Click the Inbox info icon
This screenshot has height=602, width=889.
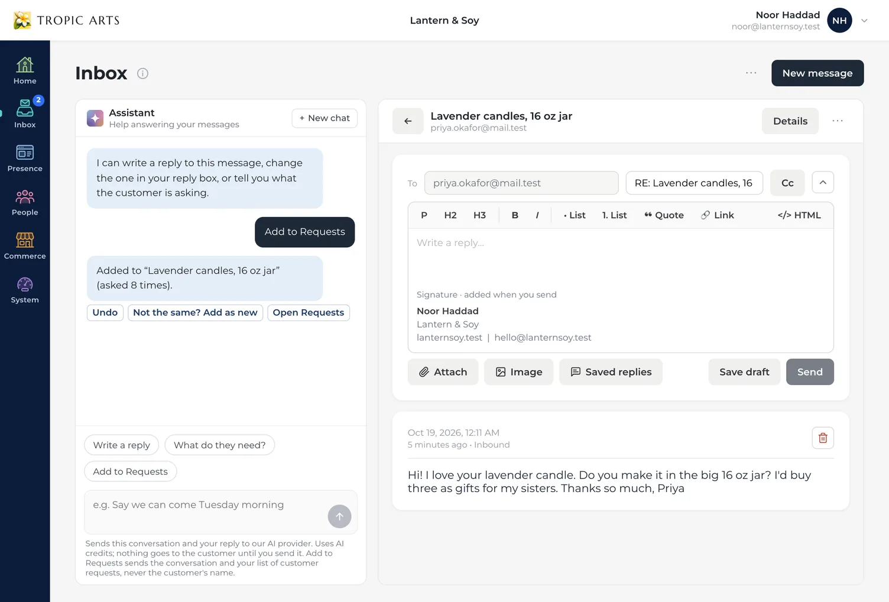pos(142,73)
